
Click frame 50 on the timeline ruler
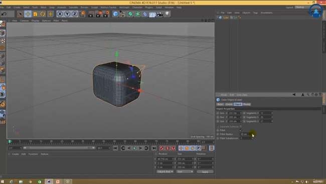(x=114, y=141)
